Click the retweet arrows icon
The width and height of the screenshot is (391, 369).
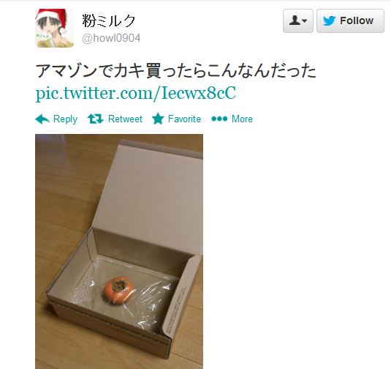[x=96, y=119]
